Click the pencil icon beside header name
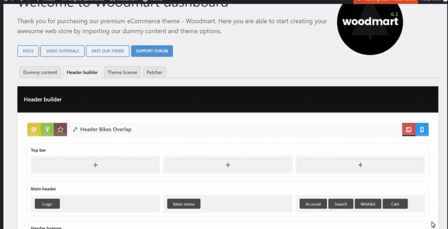 click(x=75, y=129)
